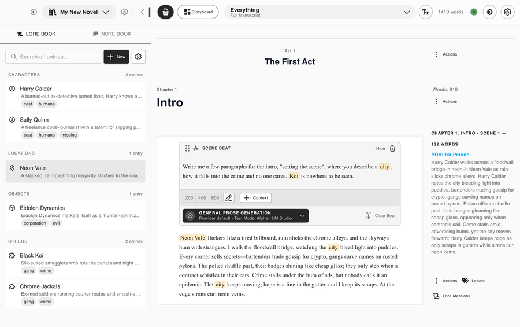Open the Harry Calder character entry
520x327 pixels.
pyautogui.click(x=76, y=96)
